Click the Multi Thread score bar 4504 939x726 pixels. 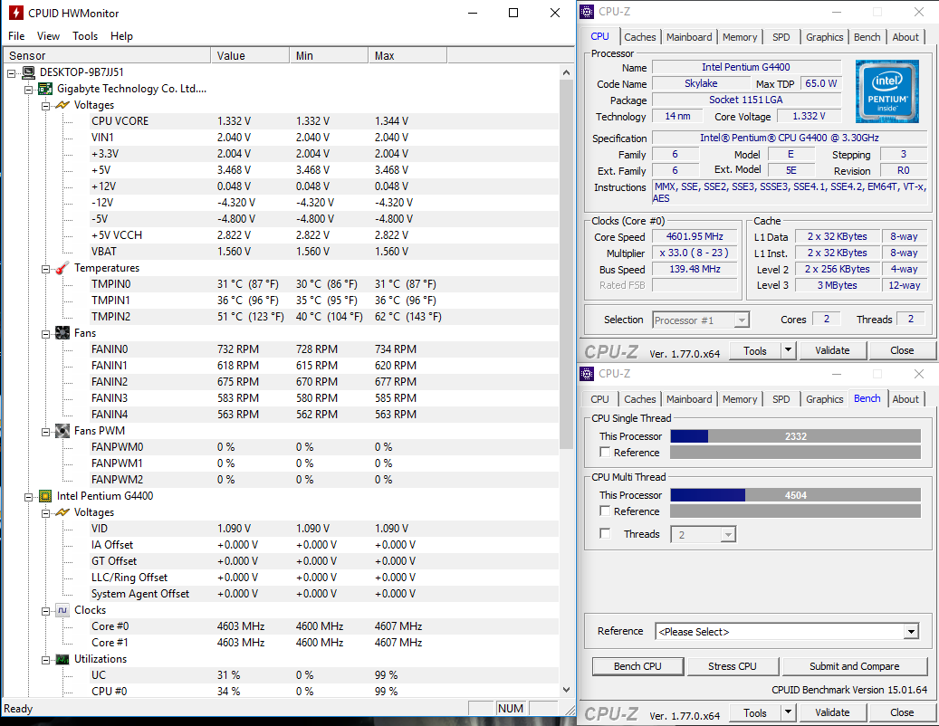click(795, 495)
